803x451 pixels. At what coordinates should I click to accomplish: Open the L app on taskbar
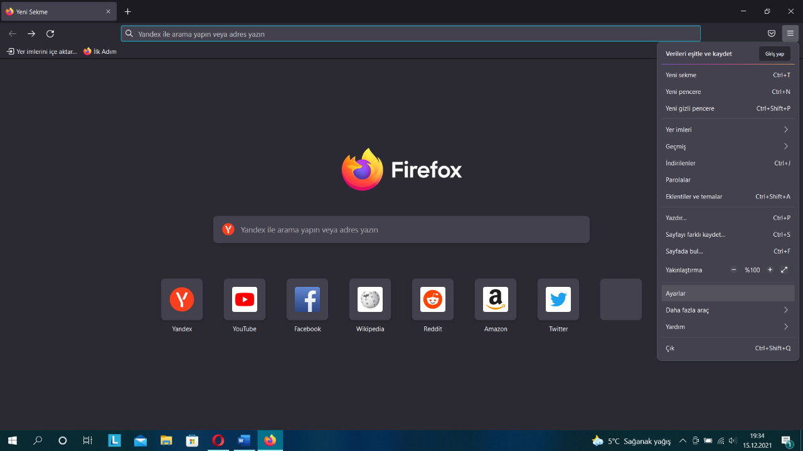[x=115, y=440]
